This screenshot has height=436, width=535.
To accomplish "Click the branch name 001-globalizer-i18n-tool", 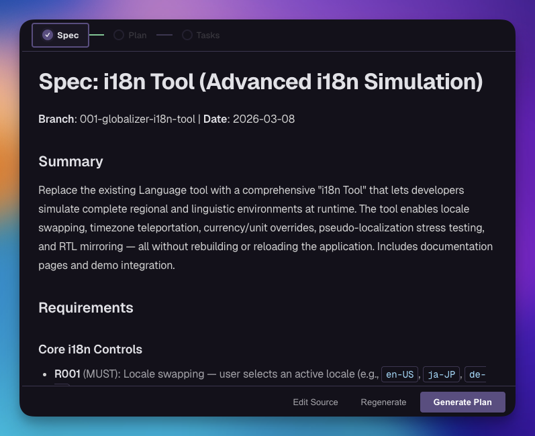I will 137,119.
